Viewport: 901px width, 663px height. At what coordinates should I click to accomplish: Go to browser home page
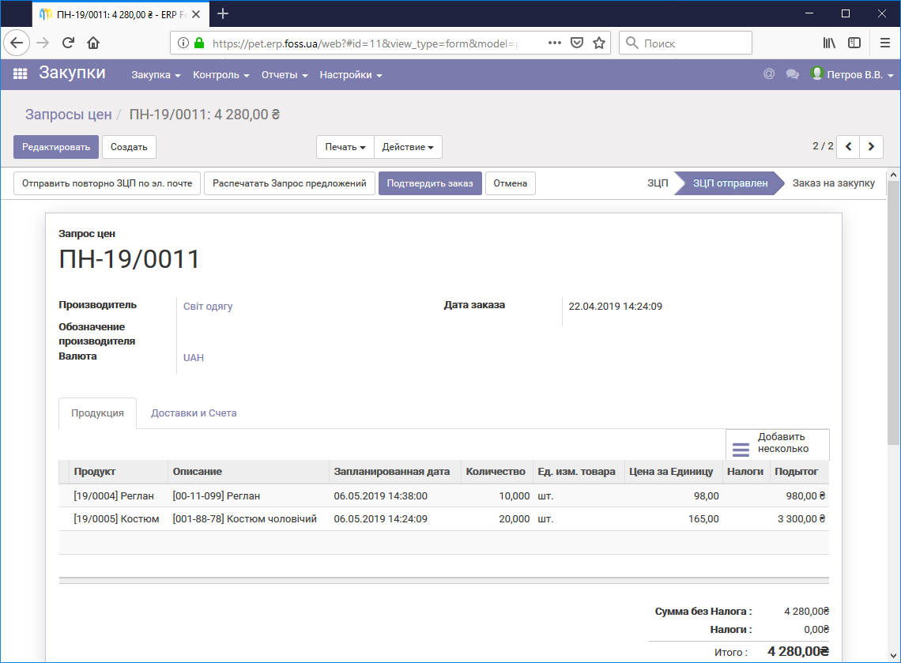pyautogui.click(x=93, y=43)
